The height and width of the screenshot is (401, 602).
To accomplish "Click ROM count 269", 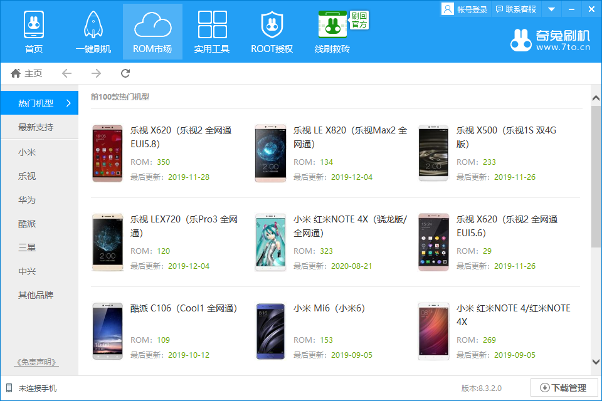I will click(489, 340).
